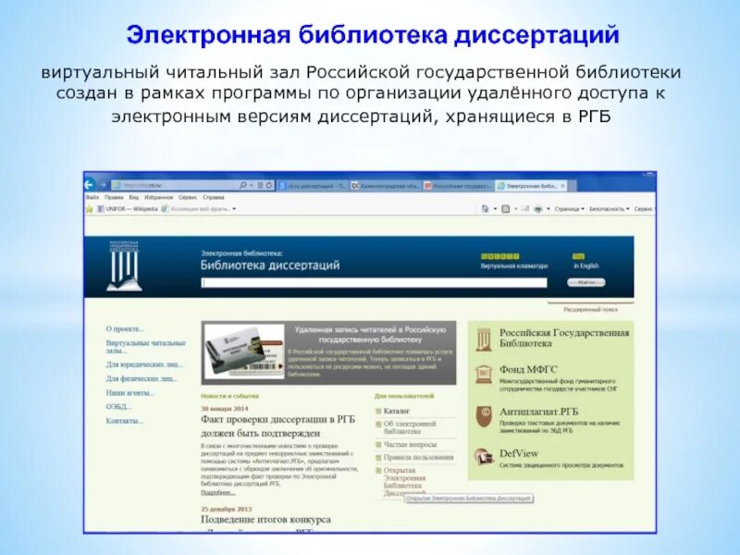The image size is (740, 555).
Task: Expand the web fragments collection dropdown arrow
Action: point(234,209)
